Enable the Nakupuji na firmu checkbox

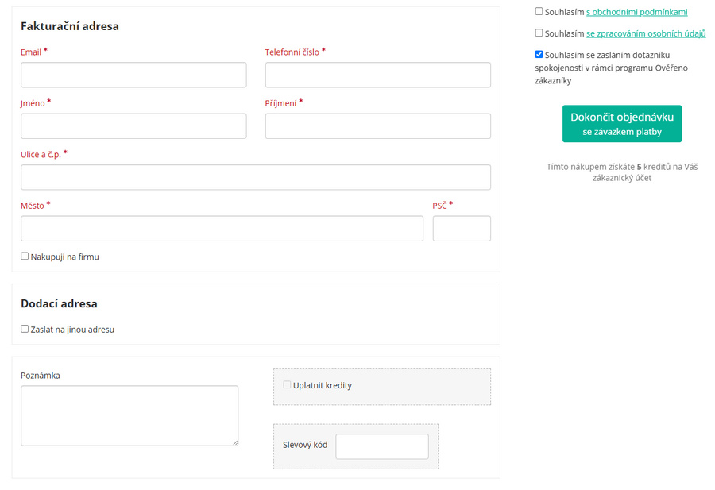point(25,257)
